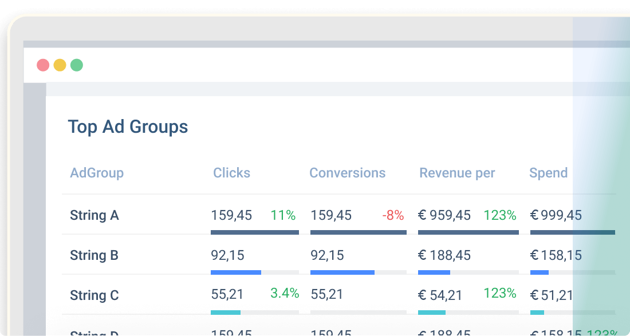Click the Conversions column header
Viewport: 630px width, 336px height.
pyautogui.click(x=347, y=173)
